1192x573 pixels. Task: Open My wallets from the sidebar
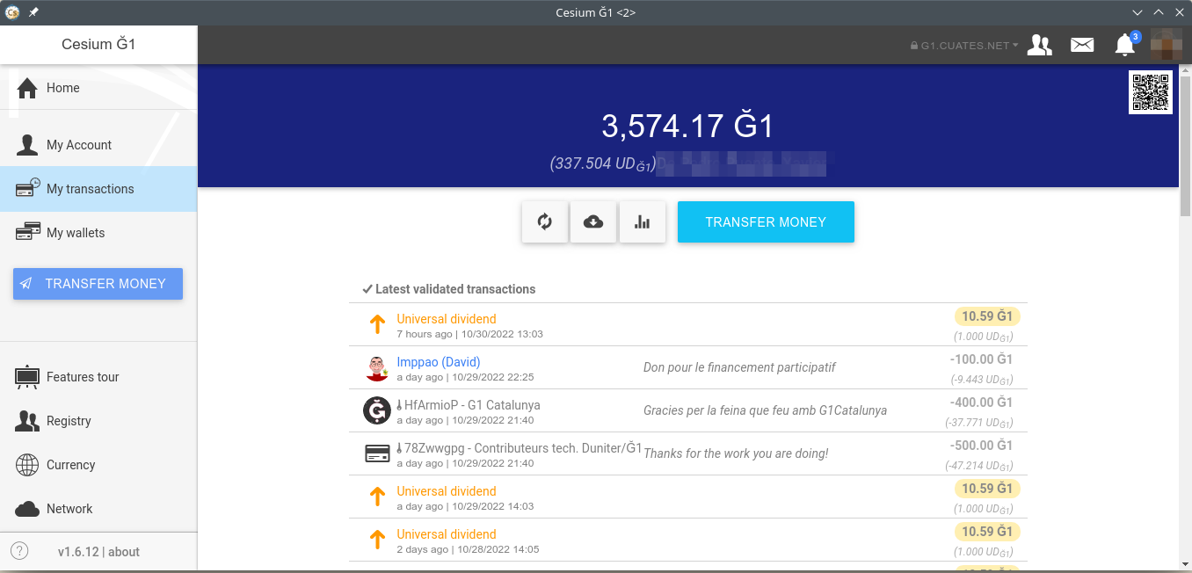pos(98,233)
